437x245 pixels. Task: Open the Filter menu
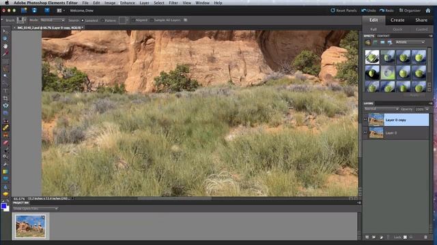(x=173, y=3)
